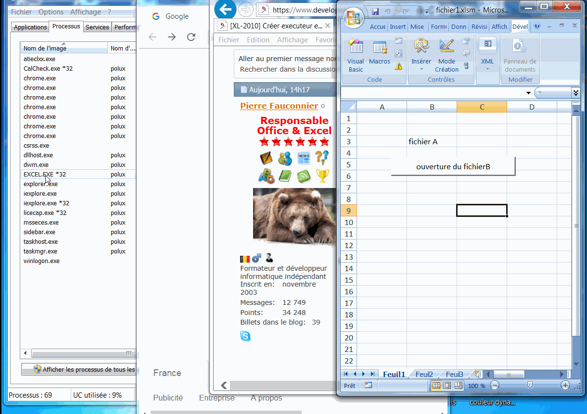This screenshot has width=587, height=414.
Task: Go forward in the Chrome window
Action: [172, 37]
